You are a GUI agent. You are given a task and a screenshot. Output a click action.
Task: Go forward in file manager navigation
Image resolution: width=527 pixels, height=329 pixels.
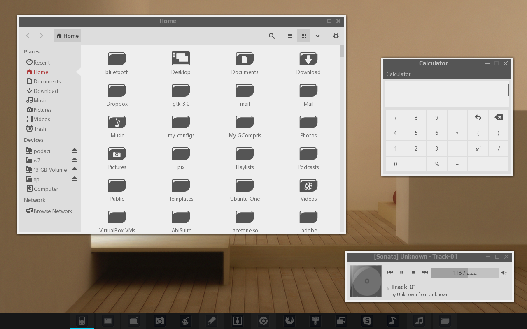pyautogui.click(x=42, y=36)
